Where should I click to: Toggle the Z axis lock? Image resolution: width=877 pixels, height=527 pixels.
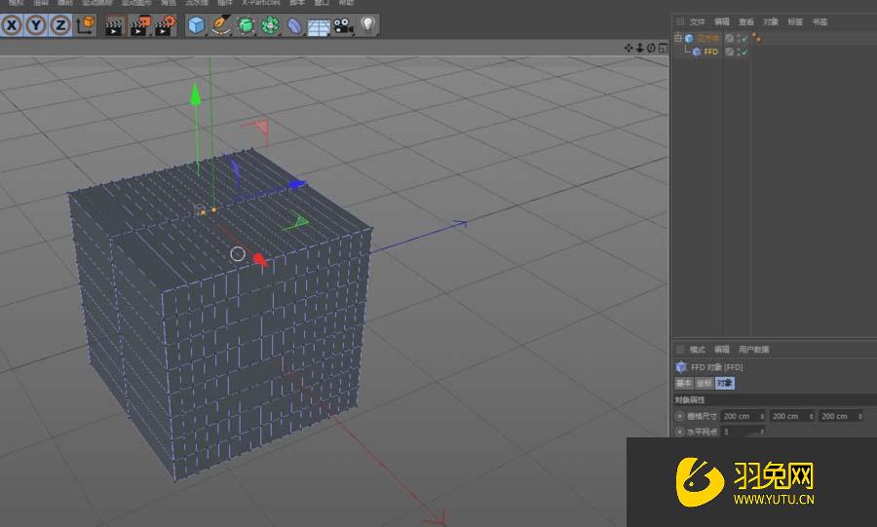(59, 25)
